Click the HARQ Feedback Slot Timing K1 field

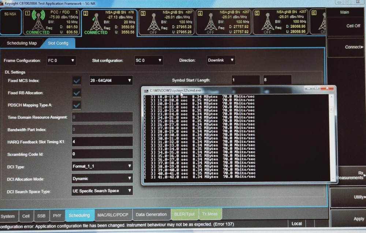(102, 142)
